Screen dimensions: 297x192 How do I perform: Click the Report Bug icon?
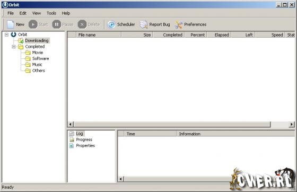pyautogui.click(x=144, y=24)
